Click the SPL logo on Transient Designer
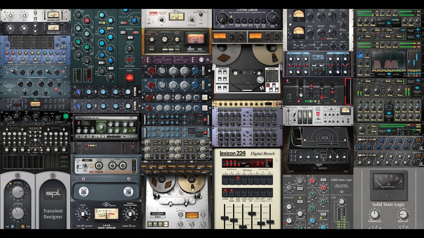This screenshot has width=424, height=238. coord(53,193)
